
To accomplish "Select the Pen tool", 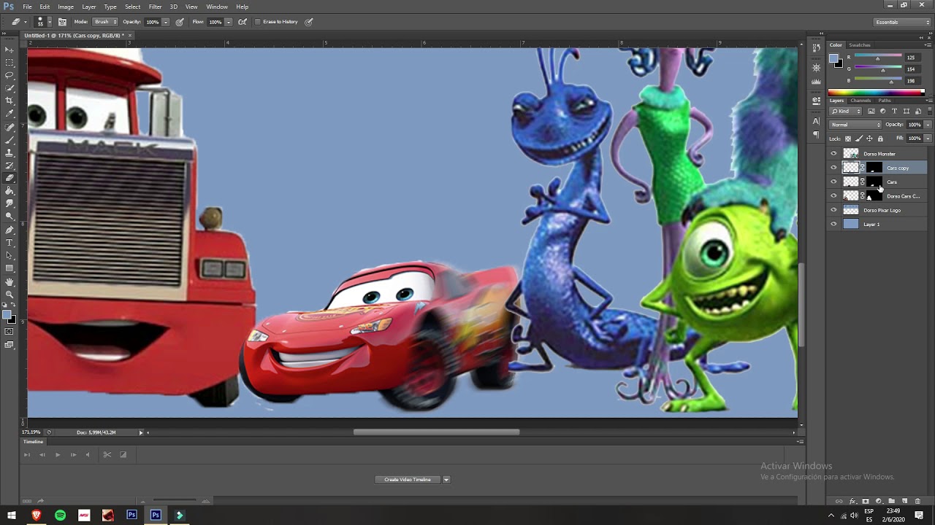I will tap(9, 230).
